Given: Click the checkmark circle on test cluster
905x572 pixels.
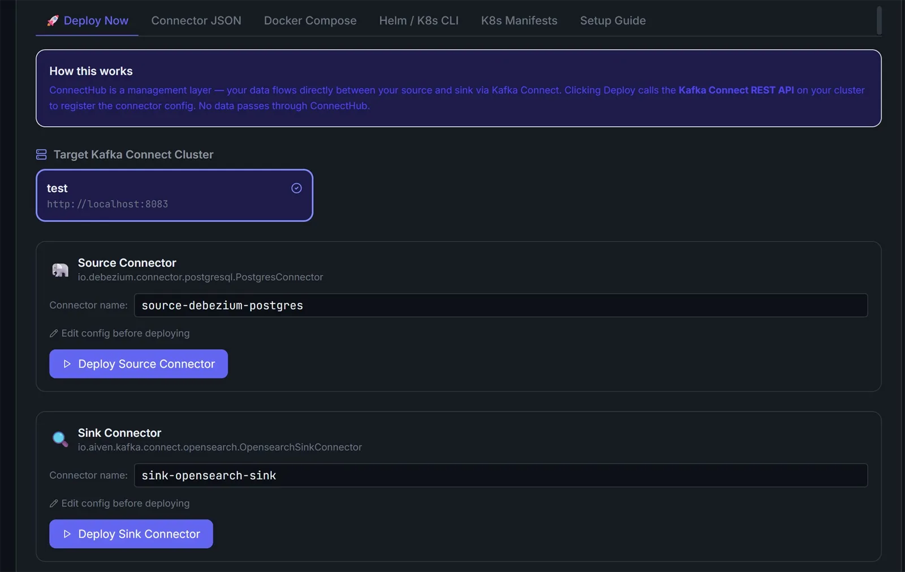Looking at the screenshot, I should [296, 188].
